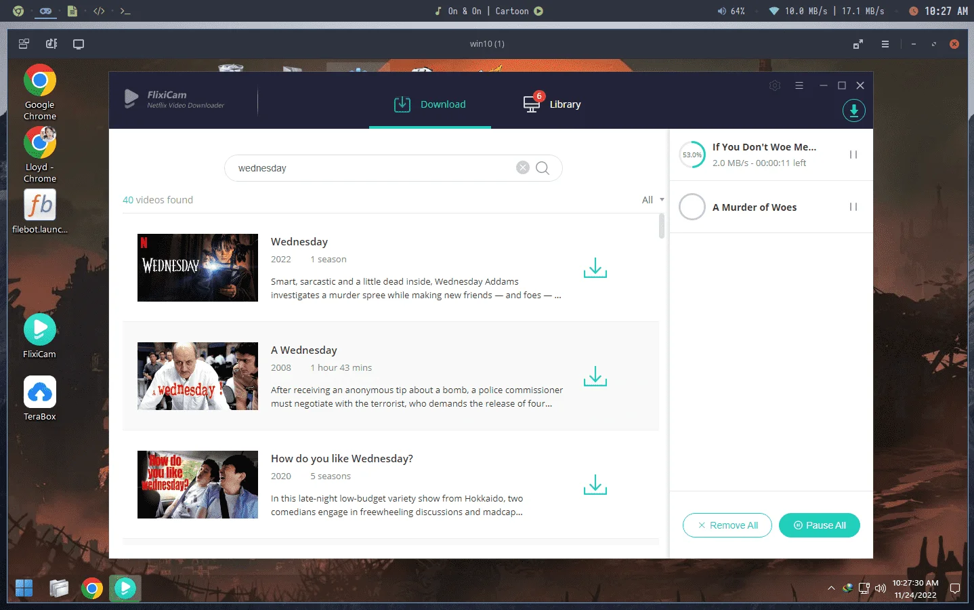This screenshot has width=974, height=610.
Task: Open the host volume 64% indicator
Action: (x=732, y=11)
